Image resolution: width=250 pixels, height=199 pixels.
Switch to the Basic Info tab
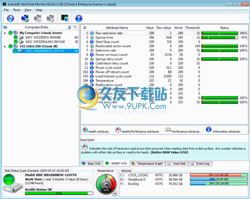click(91, 163)
